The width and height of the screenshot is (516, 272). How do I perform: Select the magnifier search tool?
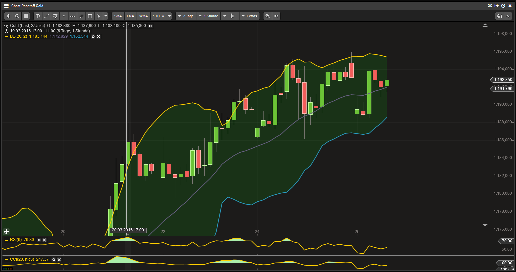17,16
